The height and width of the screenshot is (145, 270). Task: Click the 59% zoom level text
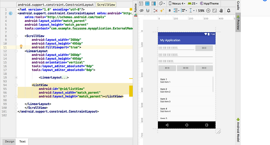tap(201, 11)
